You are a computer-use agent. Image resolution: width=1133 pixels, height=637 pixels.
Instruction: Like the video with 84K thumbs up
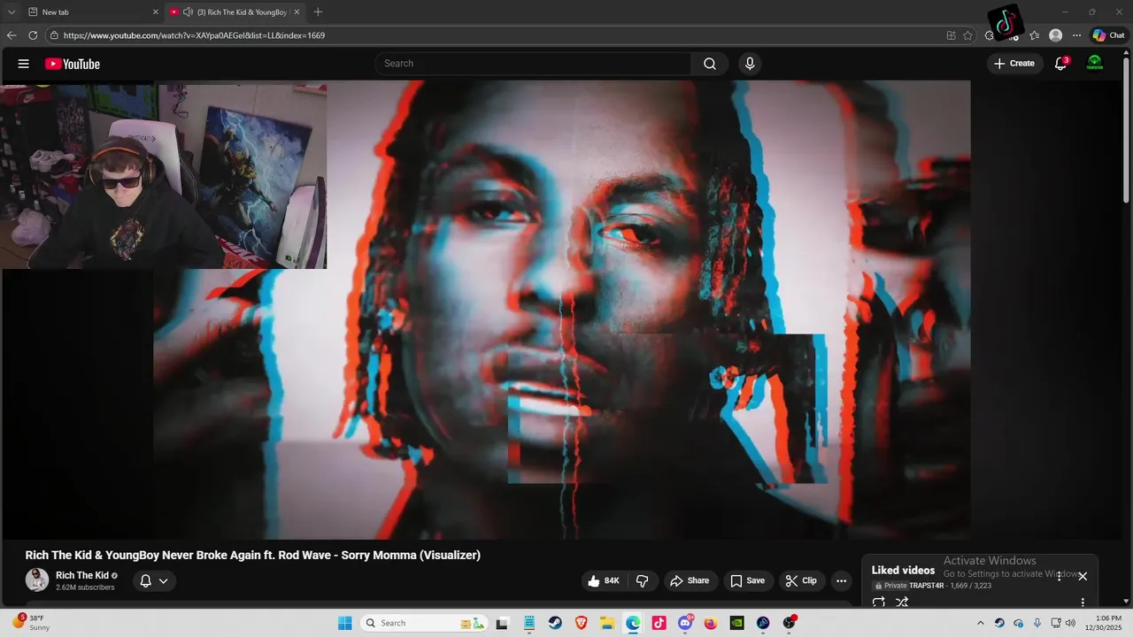[604, 580]
